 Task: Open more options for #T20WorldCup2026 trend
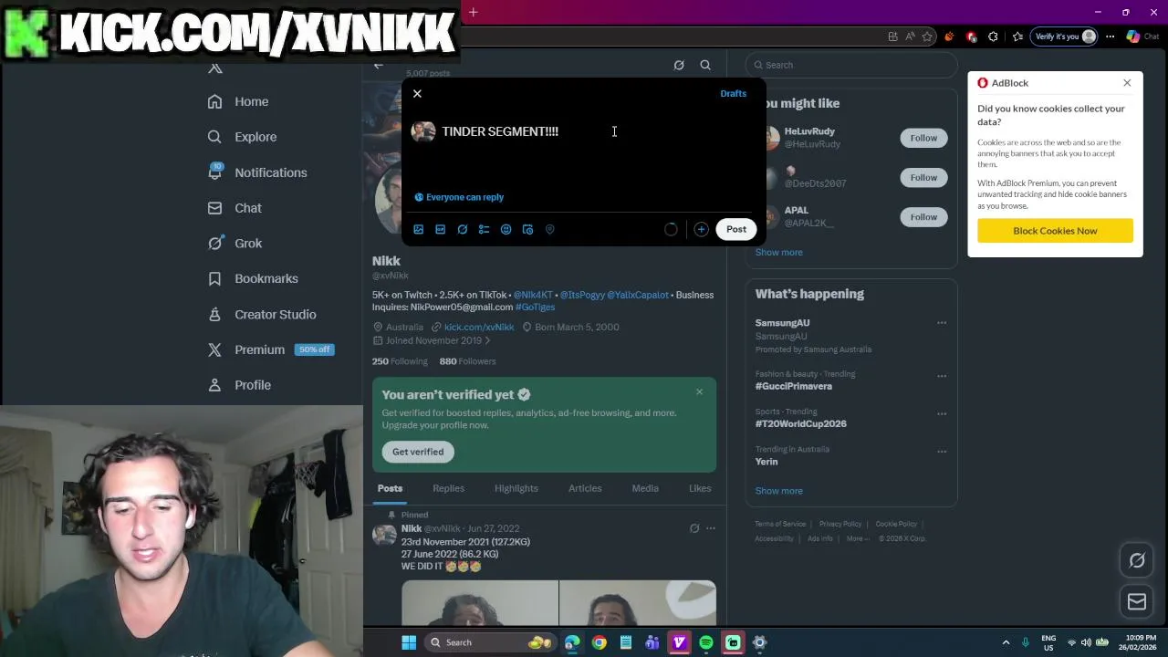(x=942, y=413)
